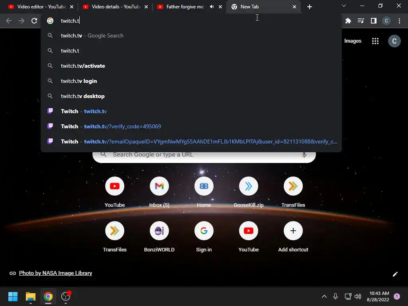408x306 pixels.
Task: Open Twitch emailOpaqueID history suggestion
Action: pyautogui.click(x=191, y=141)
